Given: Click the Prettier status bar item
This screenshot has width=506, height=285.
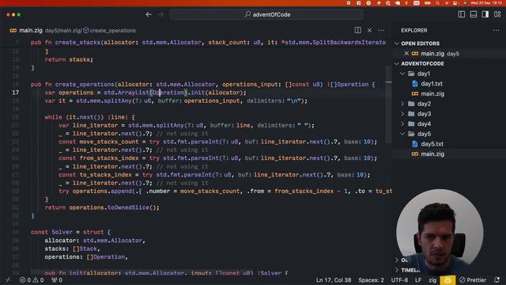Looking at the screenshot, I should click(473, 279).
